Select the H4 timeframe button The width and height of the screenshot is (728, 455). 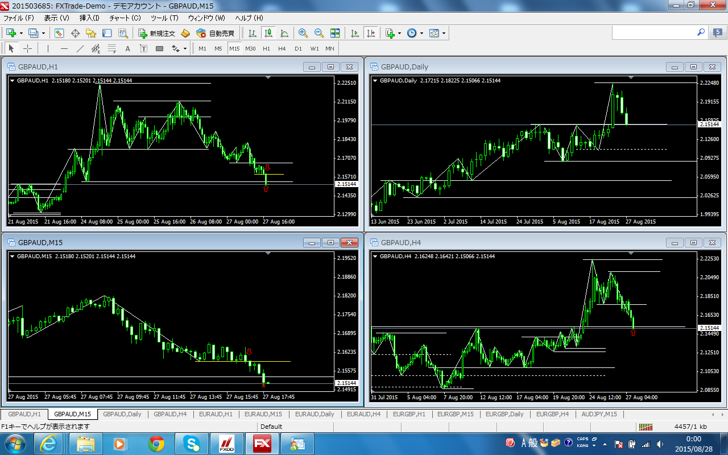coord(282,49)
